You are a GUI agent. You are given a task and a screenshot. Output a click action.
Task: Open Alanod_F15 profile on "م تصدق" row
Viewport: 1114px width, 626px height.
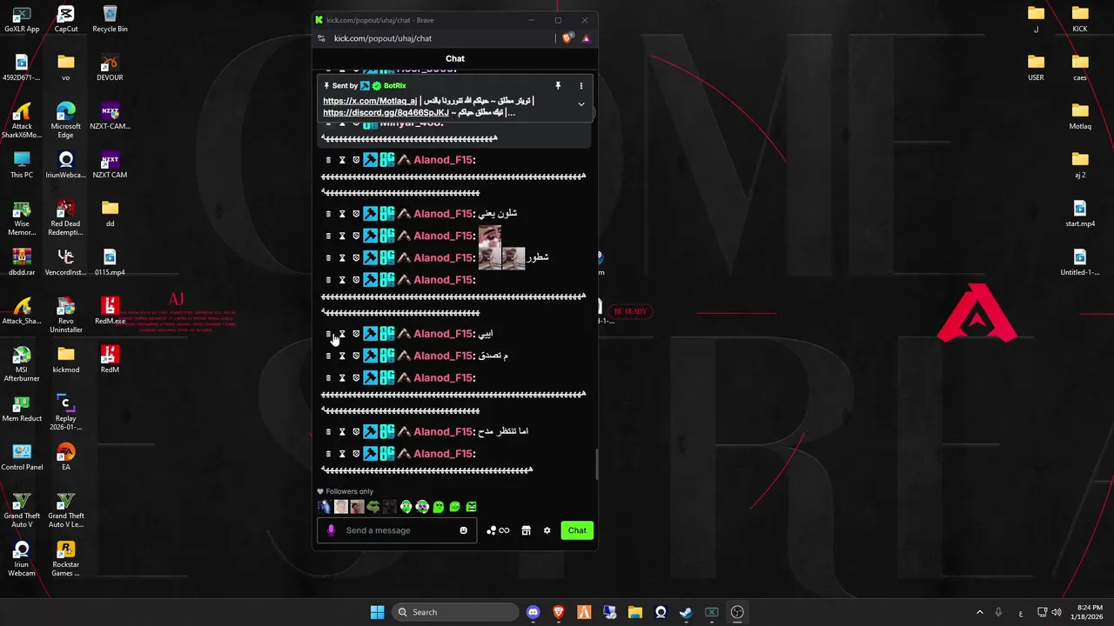click(445, 356)
